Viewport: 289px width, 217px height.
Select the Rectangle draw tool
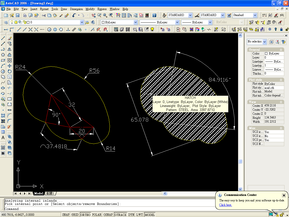3,60
